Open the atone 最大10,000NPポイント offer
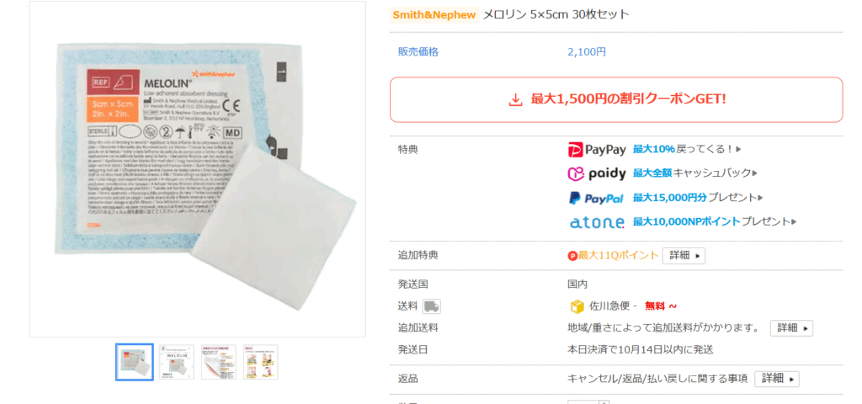Screen dimensions: 862x404 click(715, 221)
